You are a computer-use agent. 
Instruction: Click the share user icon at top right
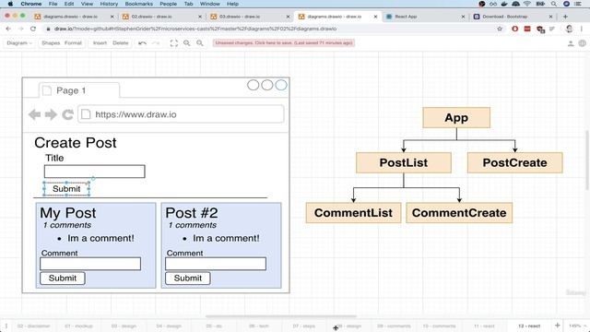(x=571, y=43)
